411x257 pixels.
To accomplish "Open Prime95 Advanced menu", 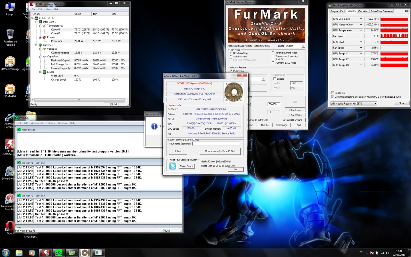I will click(x=37, y=123).
